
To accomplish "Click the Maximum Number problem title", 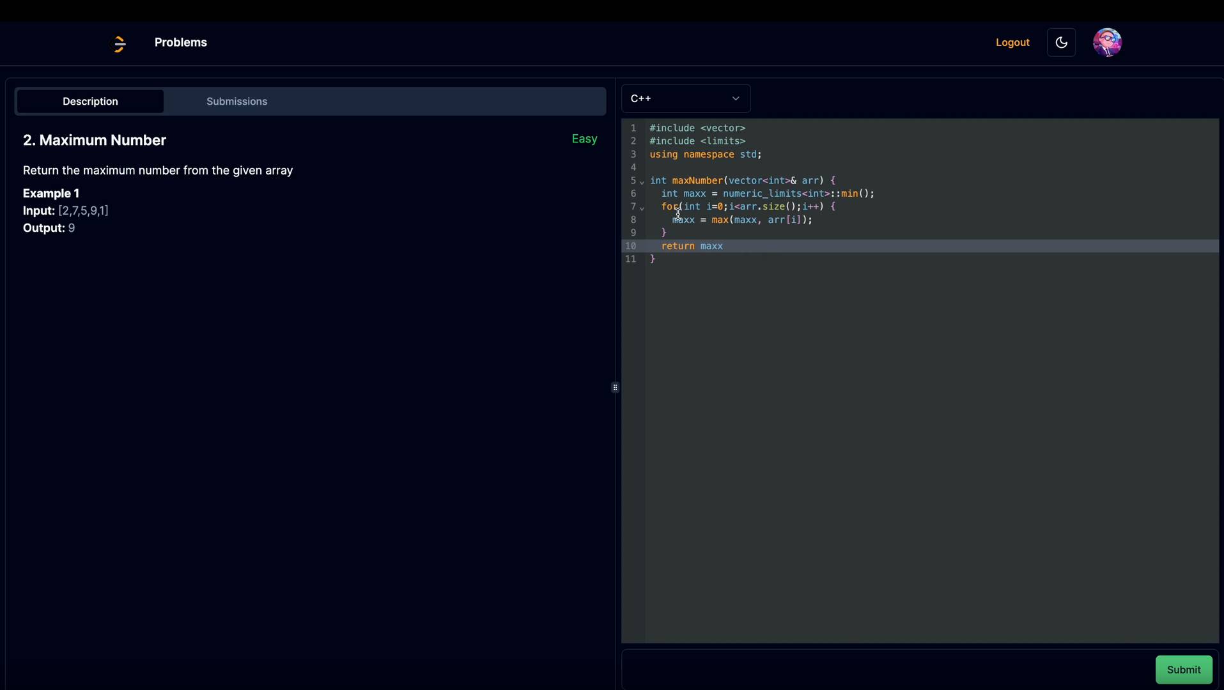I will point(95,141).
